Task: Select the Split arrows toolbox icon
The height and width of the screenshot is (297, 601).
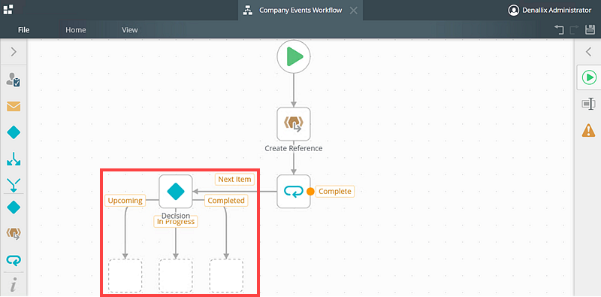Action: [14, 159]
